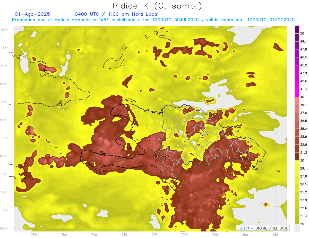Click the title "Indice K (C, somb.)"

[157, 6]
